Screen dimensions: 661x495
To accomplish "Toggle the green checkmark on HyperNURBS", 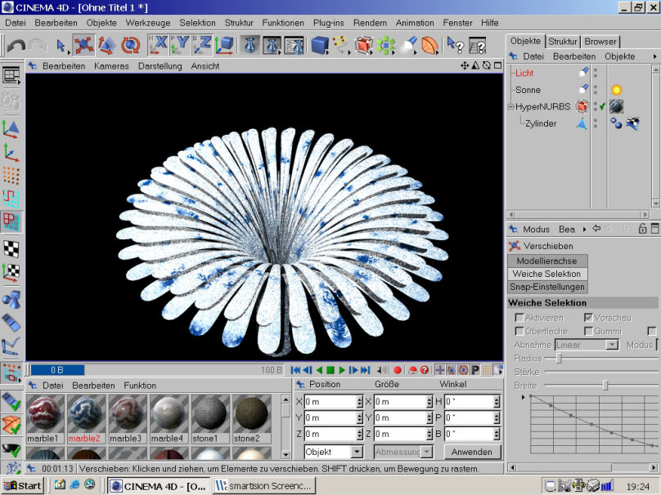I will tap(602, 106).
